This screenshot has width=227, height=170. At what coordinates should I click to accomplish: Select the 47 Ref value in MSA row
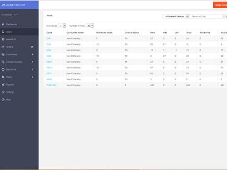point(164,56)
